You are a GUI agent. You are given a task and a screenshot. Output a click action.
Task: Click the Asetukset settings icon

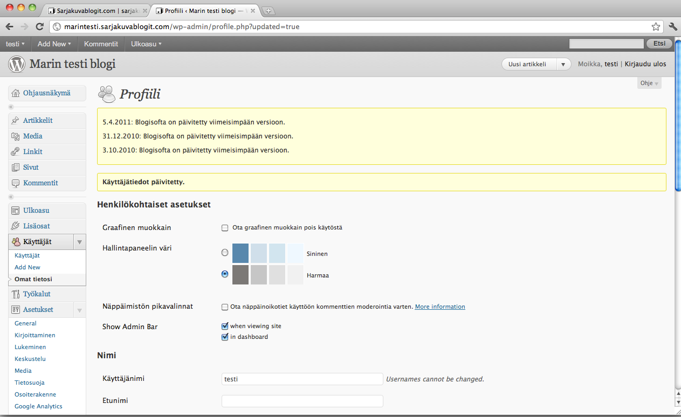16,310
